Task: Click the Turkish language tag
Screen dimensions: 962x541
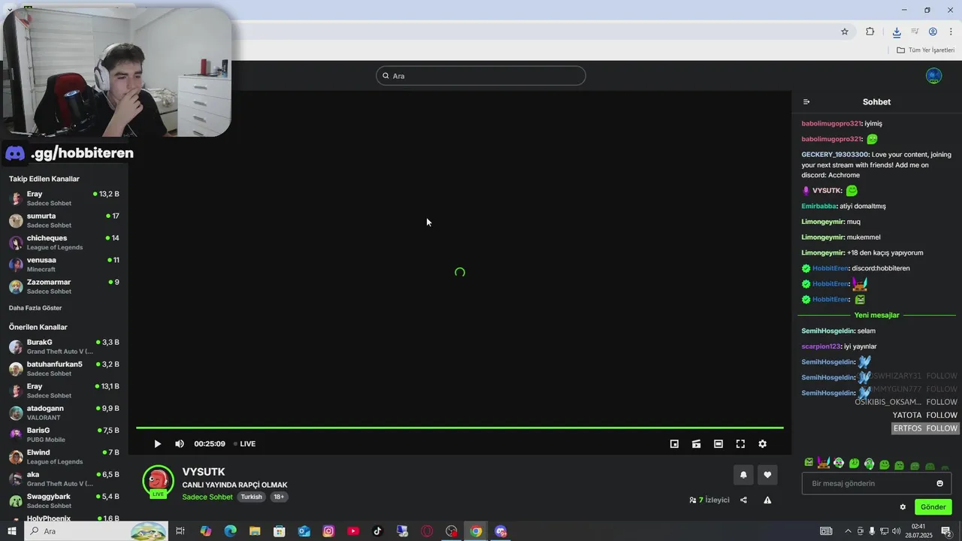Action: coord(251,497)
